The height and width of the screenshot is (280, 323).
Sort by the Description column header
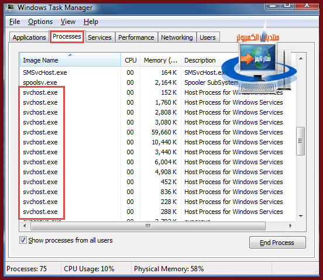point(200,60)
